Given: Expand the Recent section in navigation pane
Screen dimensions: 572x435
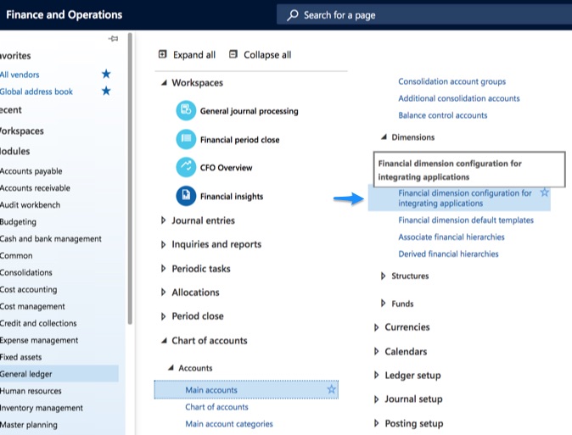Looking at the screenshot, I should point(10,109).
